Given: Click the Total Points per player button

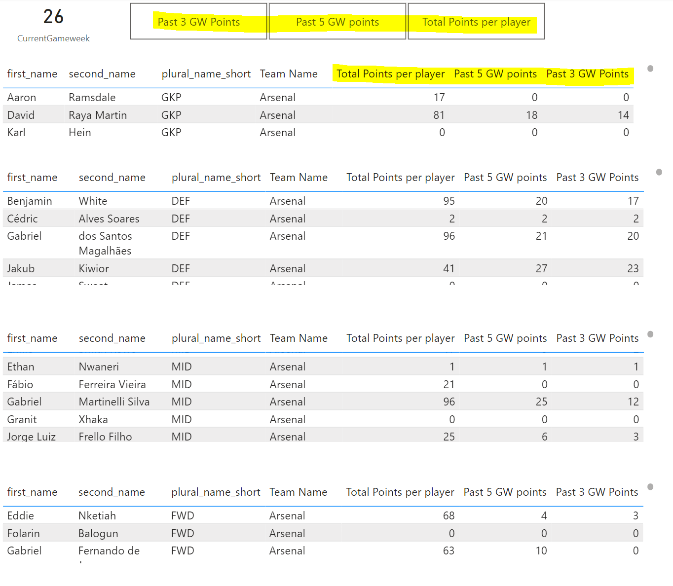Looking at the screenshot, I should pos(476,22).
